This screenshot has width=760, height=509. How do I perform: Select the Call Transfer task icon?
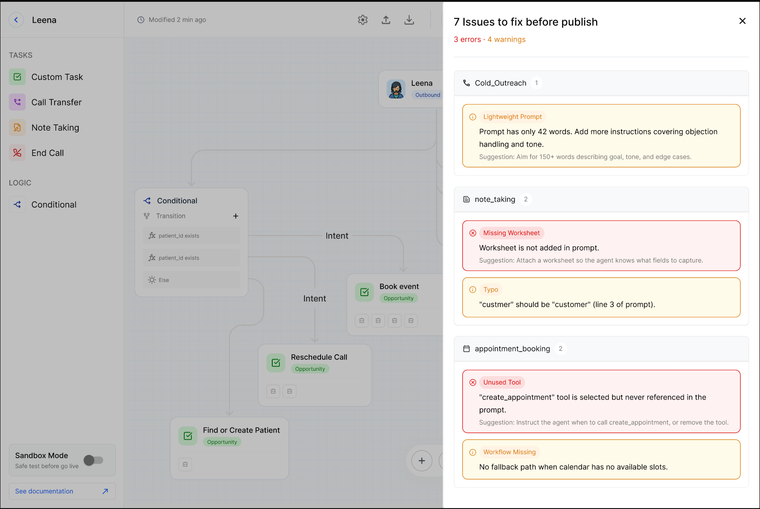coord(17,102)
